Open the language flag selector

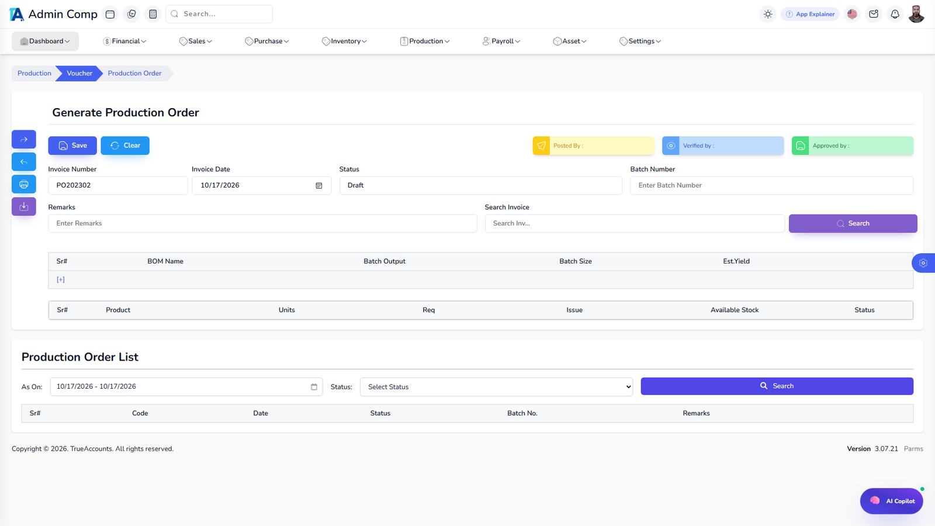click(852, 14)
